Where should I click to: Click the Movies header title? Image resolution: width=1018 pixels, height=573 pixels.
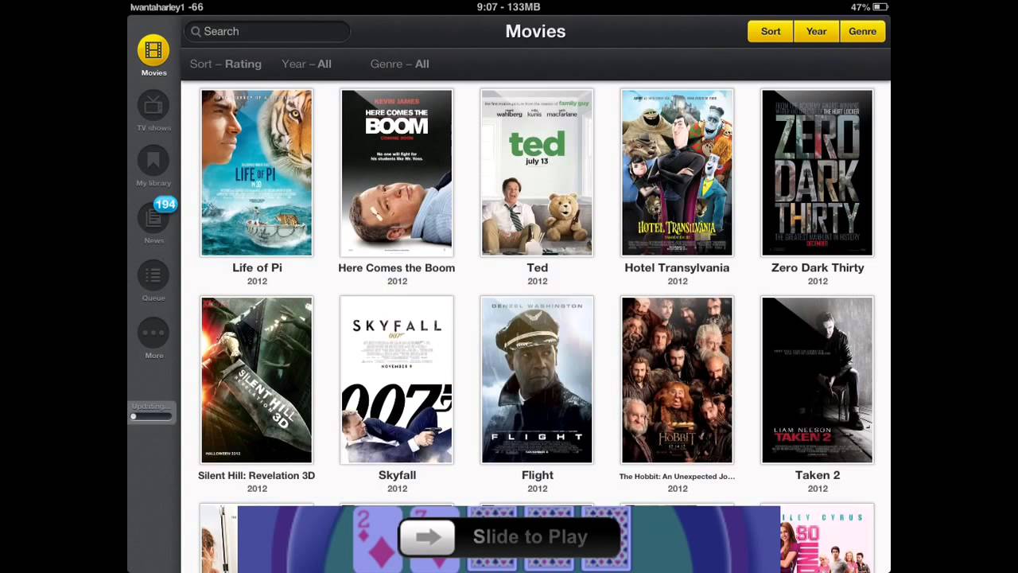(x=535, y=31)
